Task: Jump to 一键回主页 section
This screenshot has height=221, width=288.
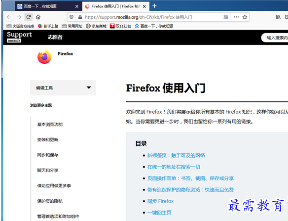Action: [159, 212]
